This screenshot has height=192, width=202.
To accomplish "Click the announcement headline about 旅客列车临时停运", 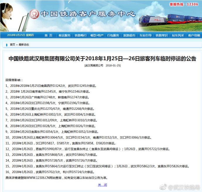I will [102, 59].
